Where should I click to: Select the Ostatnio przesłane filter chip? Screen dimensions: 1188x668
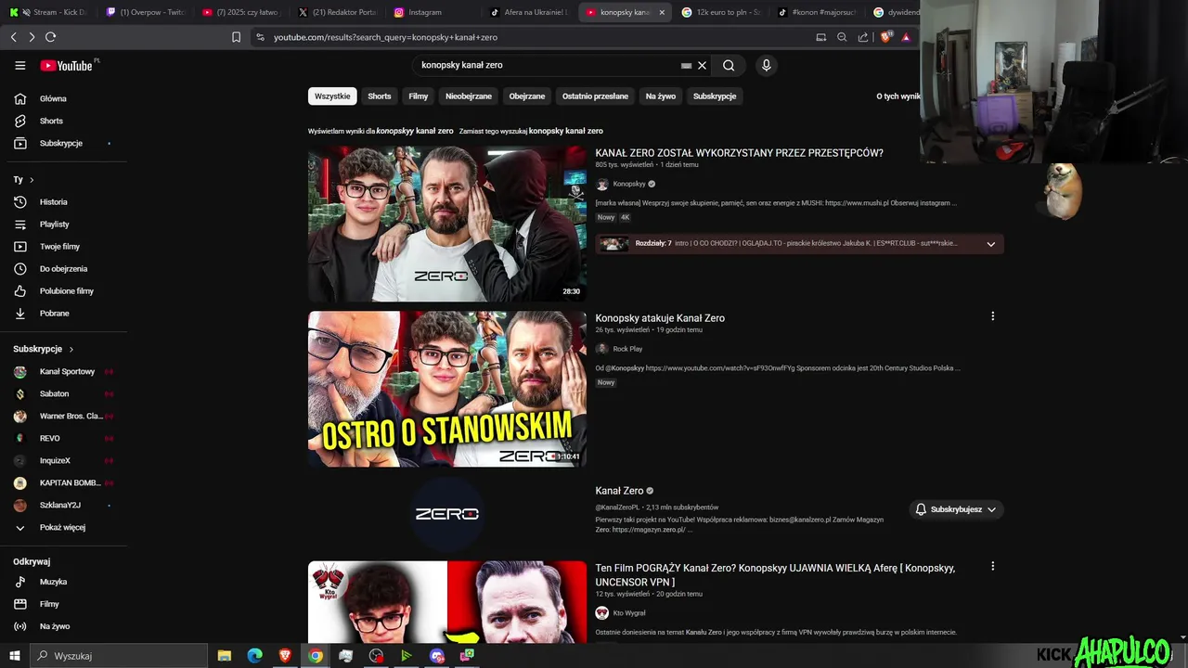pos(595,96)
